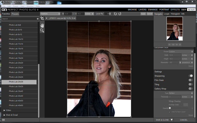Click the top-right crop corner handle
197x123 pixels.
pos(131,21)
